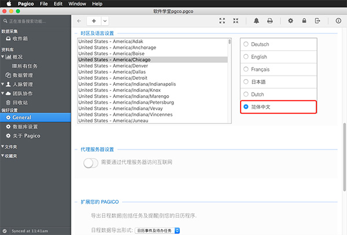The height and width of the screenshot is (235, 347).
Task: Open the dropdown next to plus button
Action: pyautogui.click(x=105, y=21)
